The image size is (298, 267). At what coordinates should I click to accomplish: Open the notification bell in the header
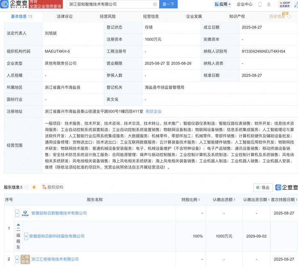[269, 4]
